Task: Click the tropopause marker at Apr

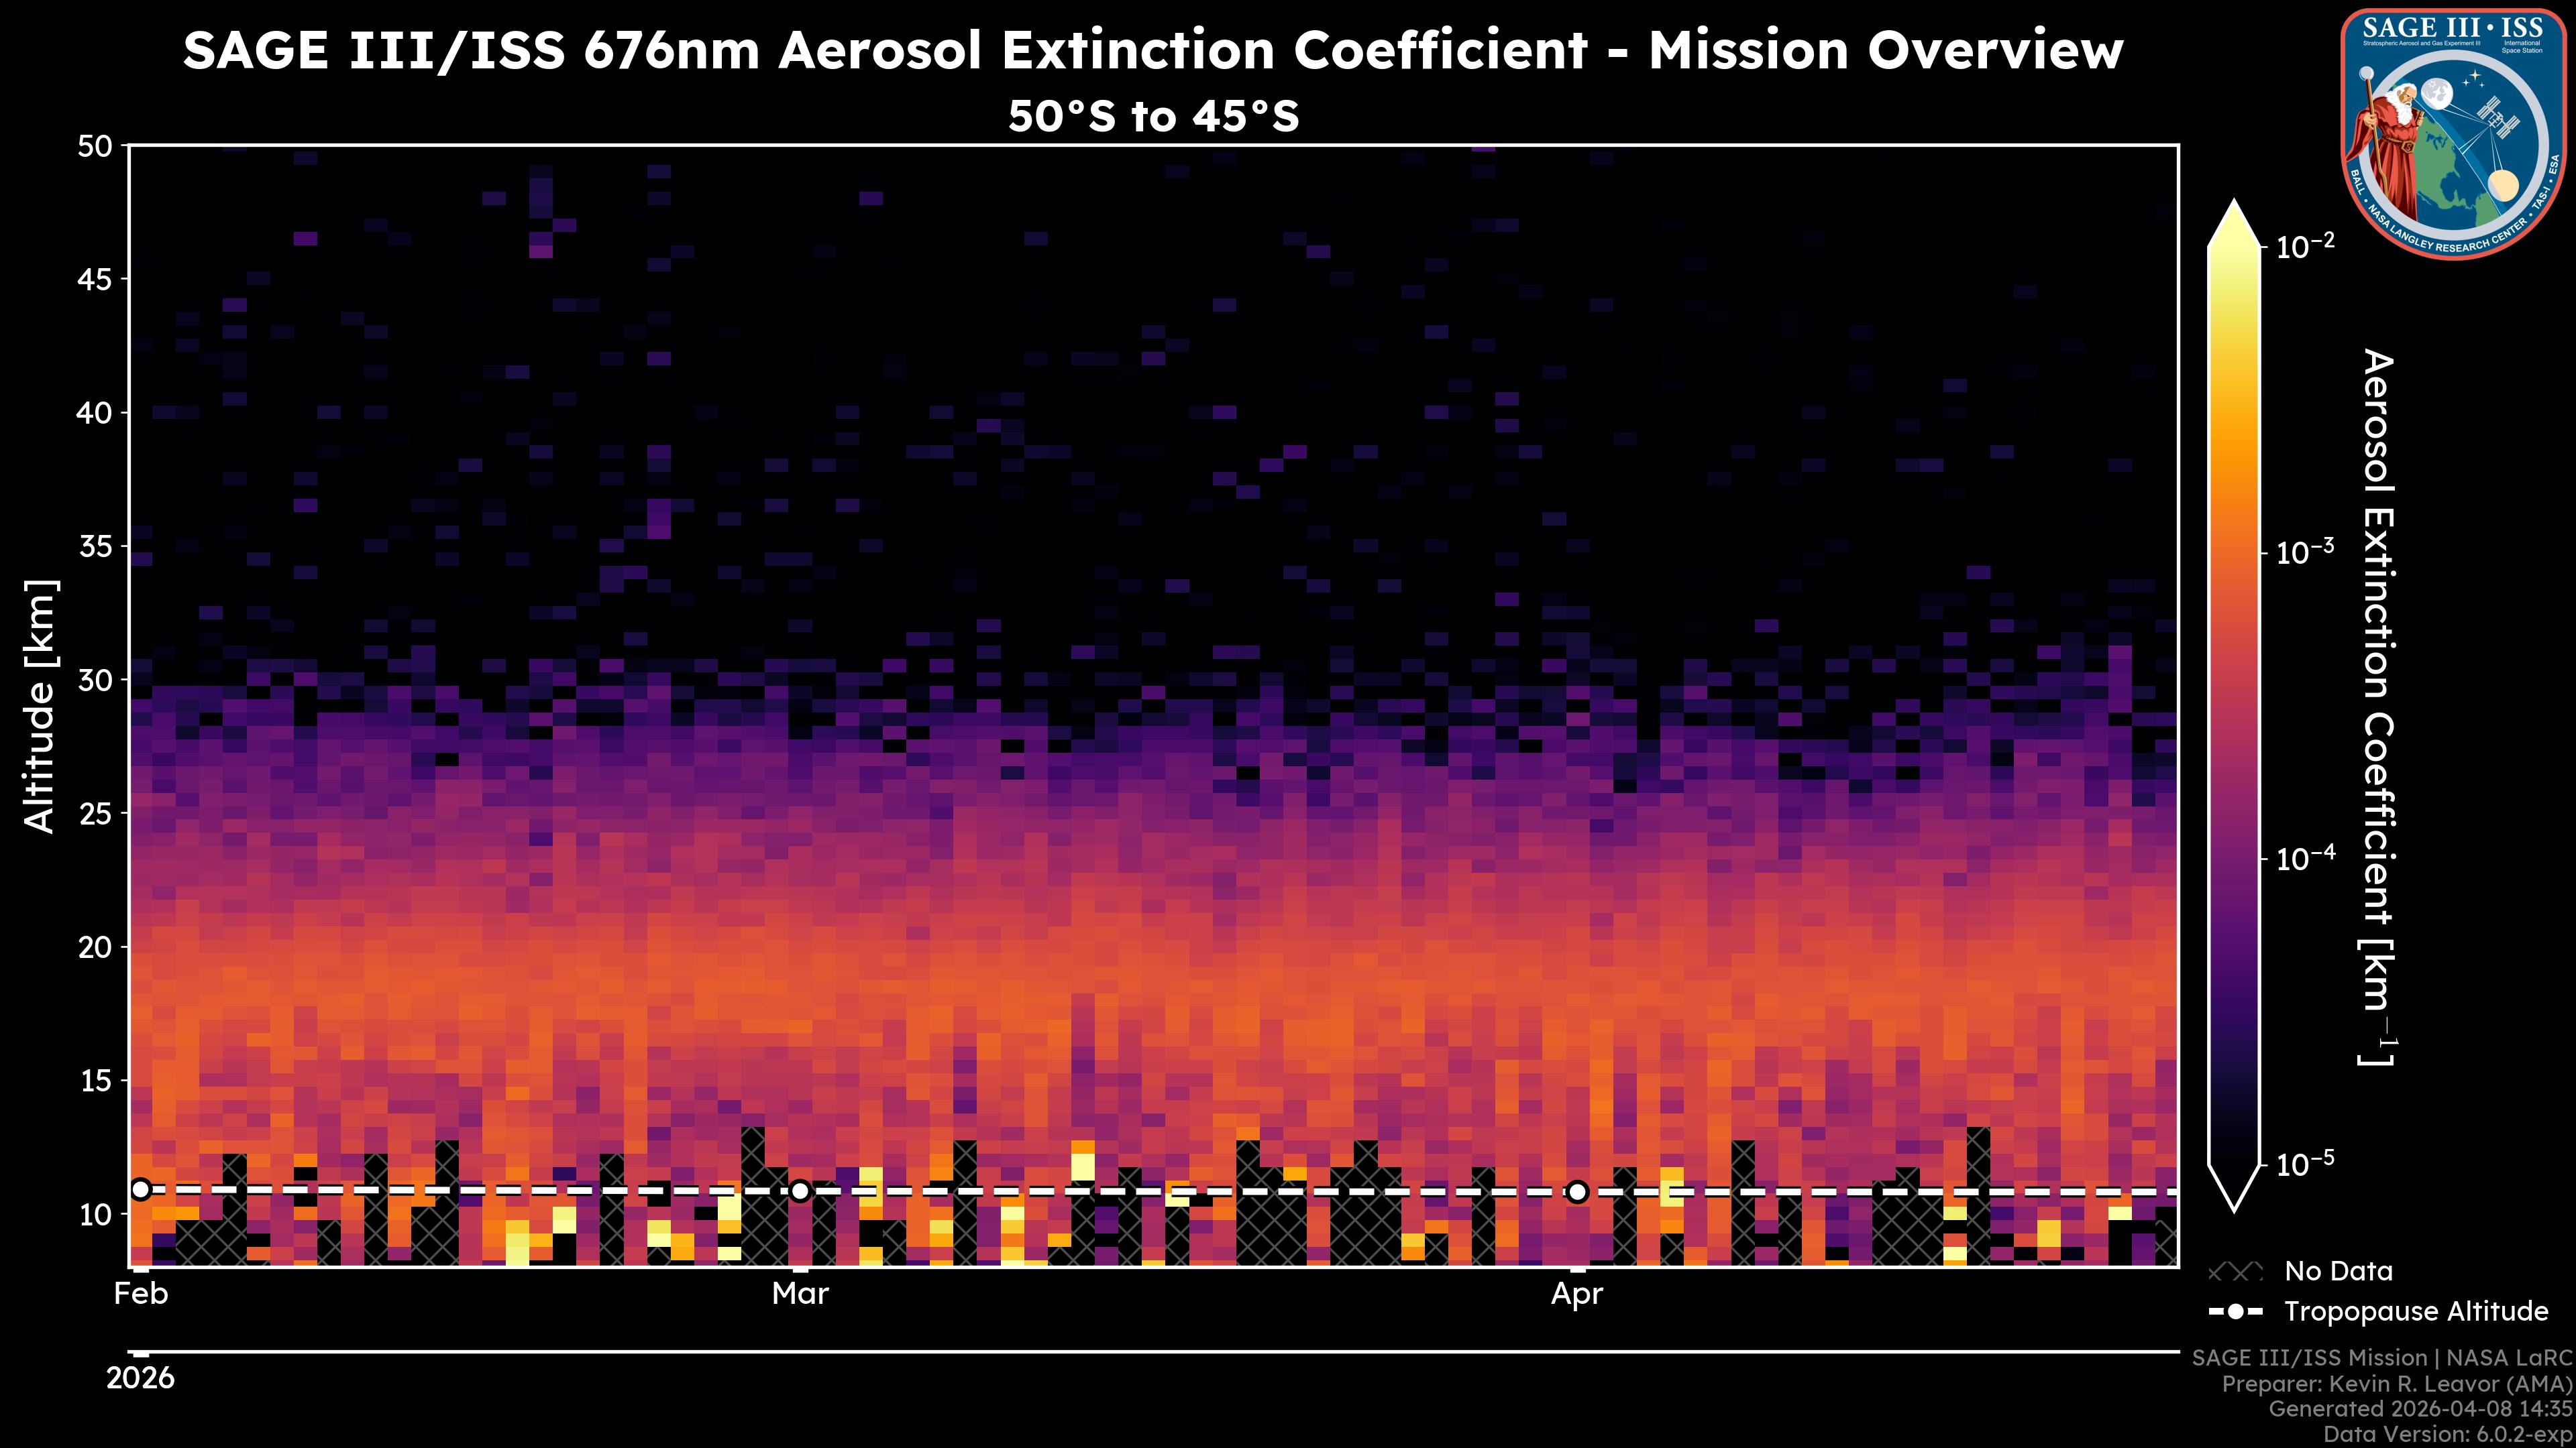Action: click(x=1577, y=1191)
